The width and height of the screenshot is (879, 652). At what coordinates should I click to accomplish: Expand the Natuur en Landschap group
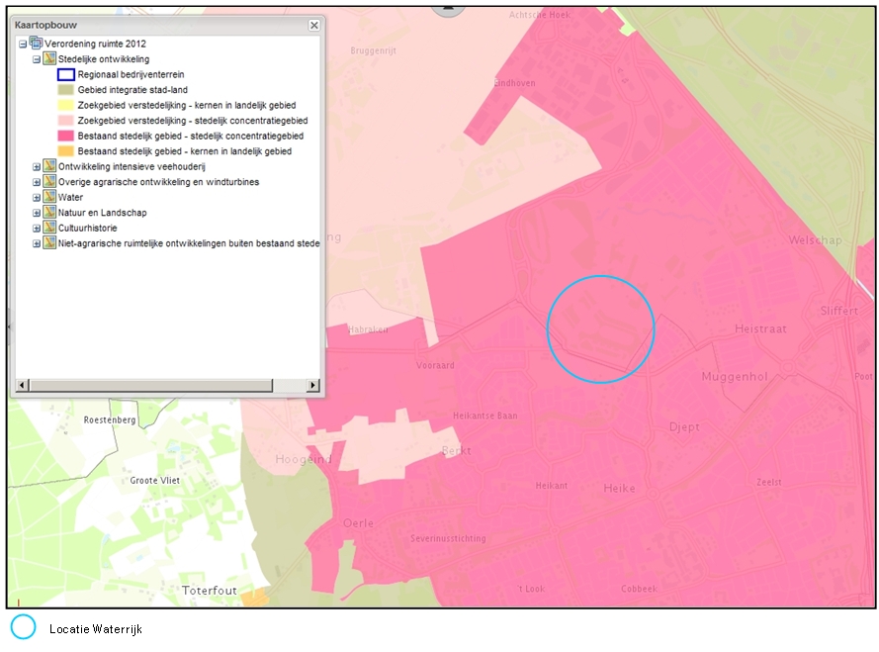point(37,213)
